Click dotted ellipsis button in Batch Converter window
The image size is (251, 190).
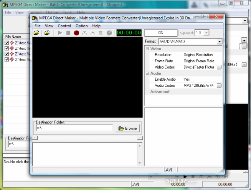pyautogui.click(x=244, y=46)
